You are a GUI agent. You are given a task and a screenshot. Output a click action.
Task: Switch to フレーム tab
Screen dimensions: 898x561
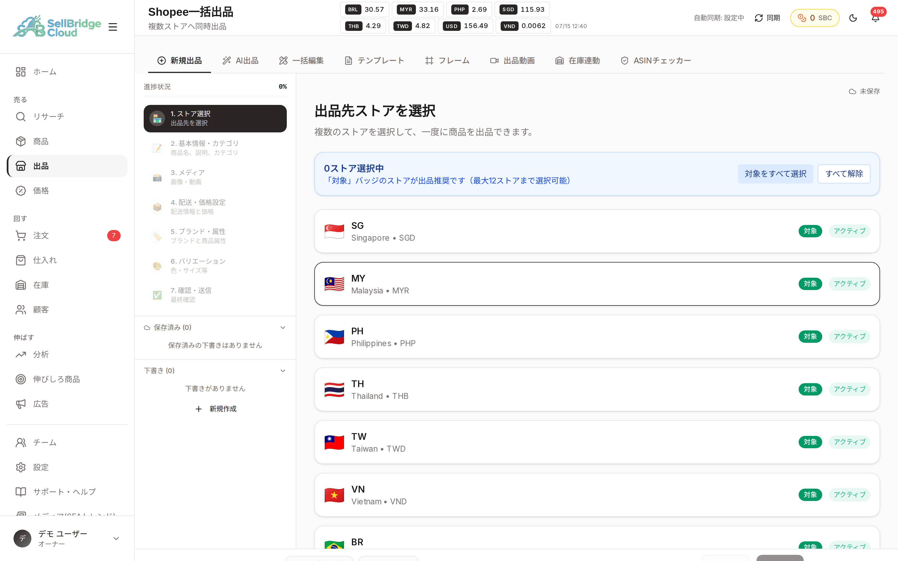click(447, 61)
